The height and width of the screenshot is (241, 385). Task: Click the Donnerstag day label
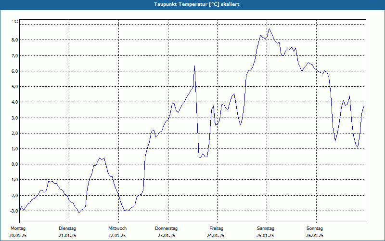click(x=166, y=228)
